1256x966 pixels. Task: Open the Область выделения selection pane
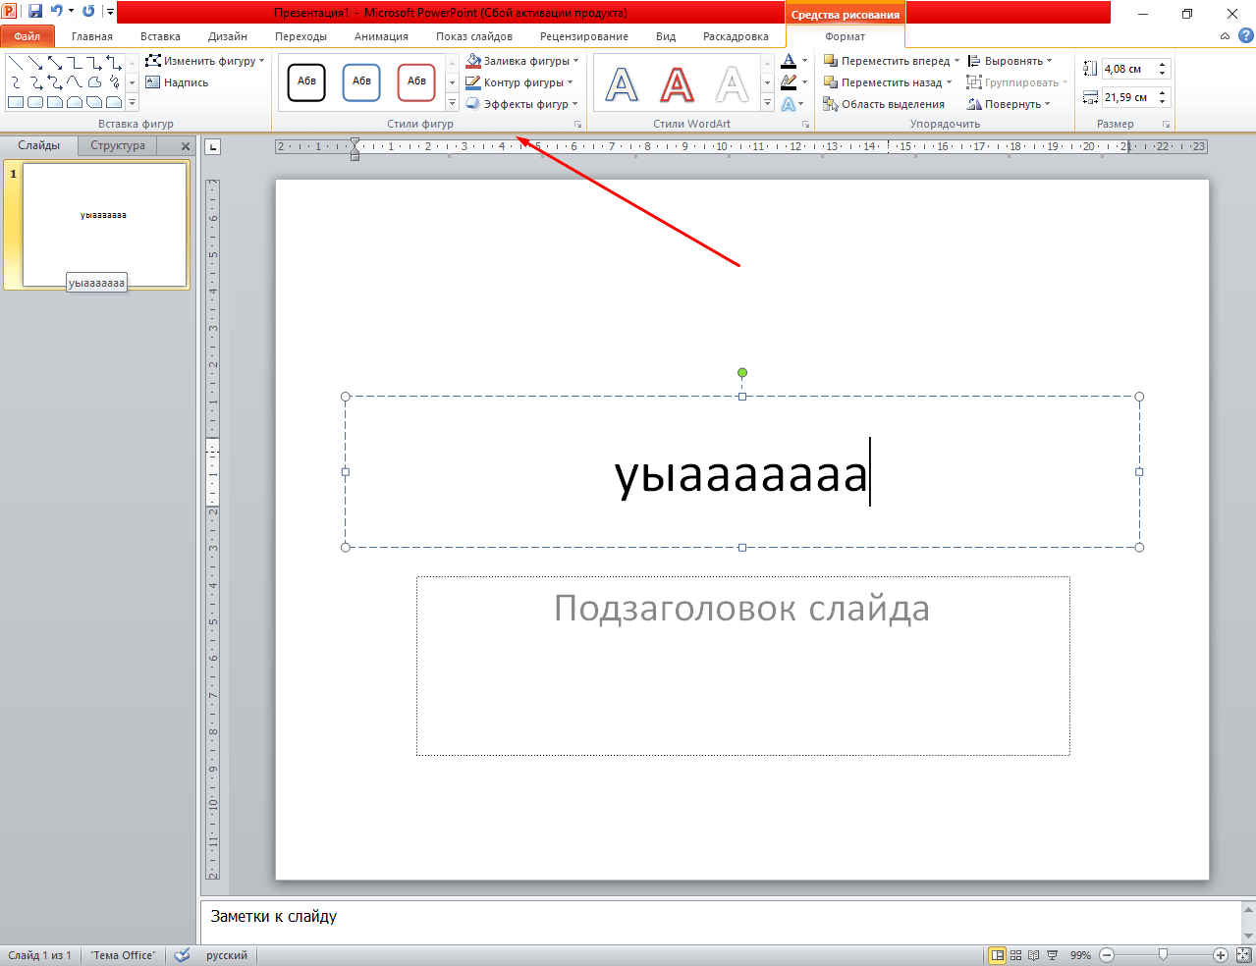884,104
